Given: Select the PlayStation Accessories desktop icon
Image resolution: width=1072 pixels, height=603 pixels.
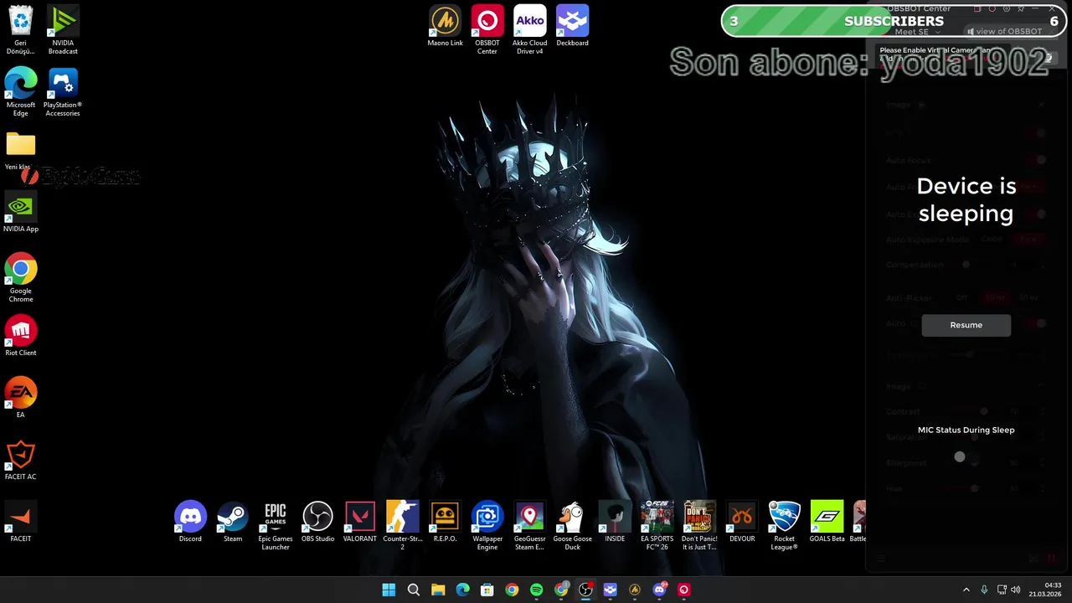Looking at the screenshot, I should click(x=63, y=91).
